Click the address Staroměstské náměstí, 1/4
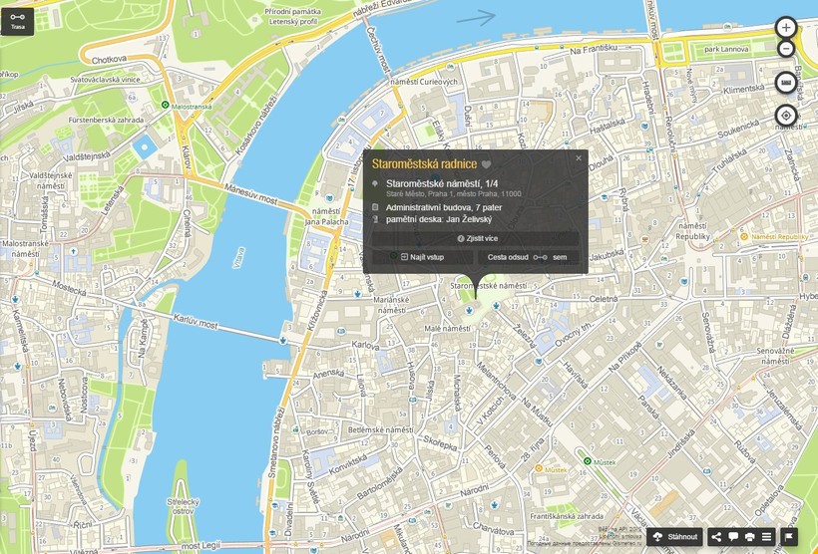The image size is (818, 554). [x=442, y=183]
